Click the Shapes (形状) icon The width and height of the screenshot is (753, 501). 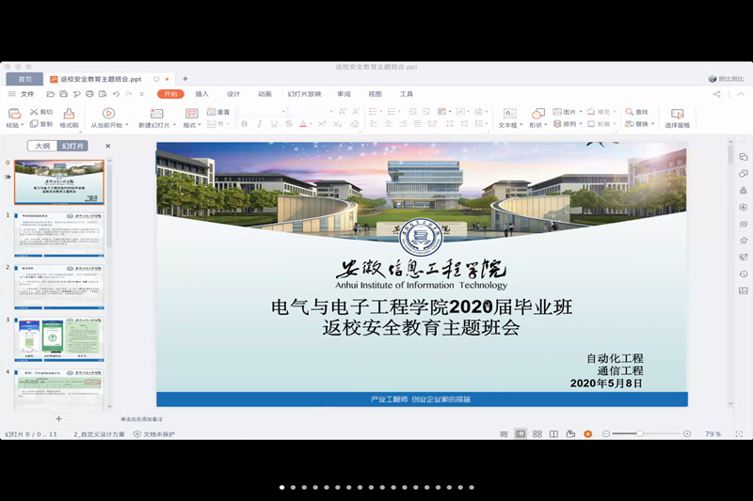point(537,114)
